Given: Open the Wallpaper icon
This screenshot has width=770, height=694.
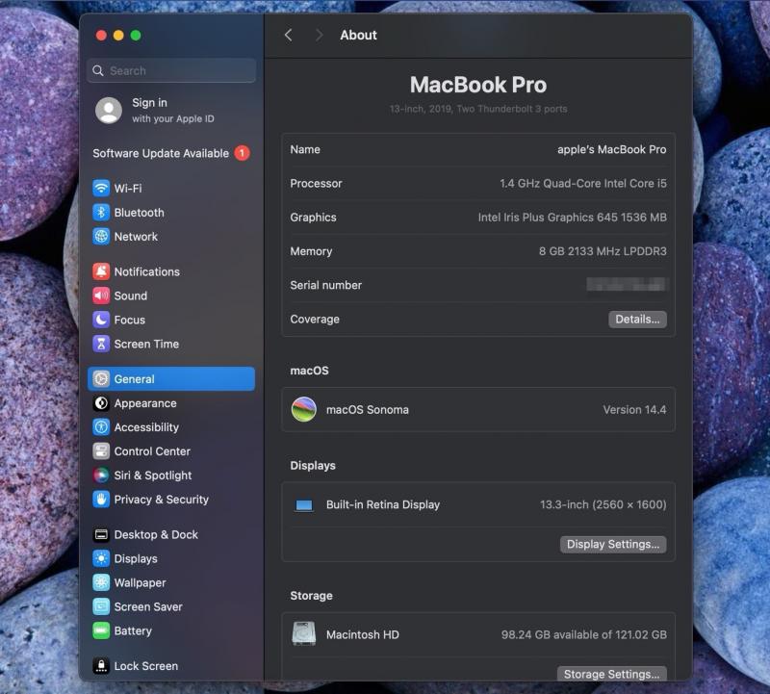Looking at the screenshot, I should 101,582.
